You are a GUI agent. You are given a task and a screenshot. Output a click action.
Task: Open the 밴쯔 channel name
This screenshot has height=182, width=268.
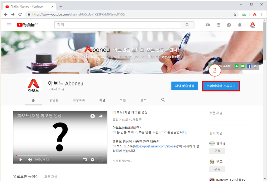pos(219,161)
